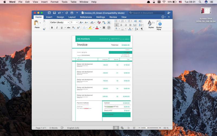Toggle show paragraph marks pilcrow

(x=142, y=29)
